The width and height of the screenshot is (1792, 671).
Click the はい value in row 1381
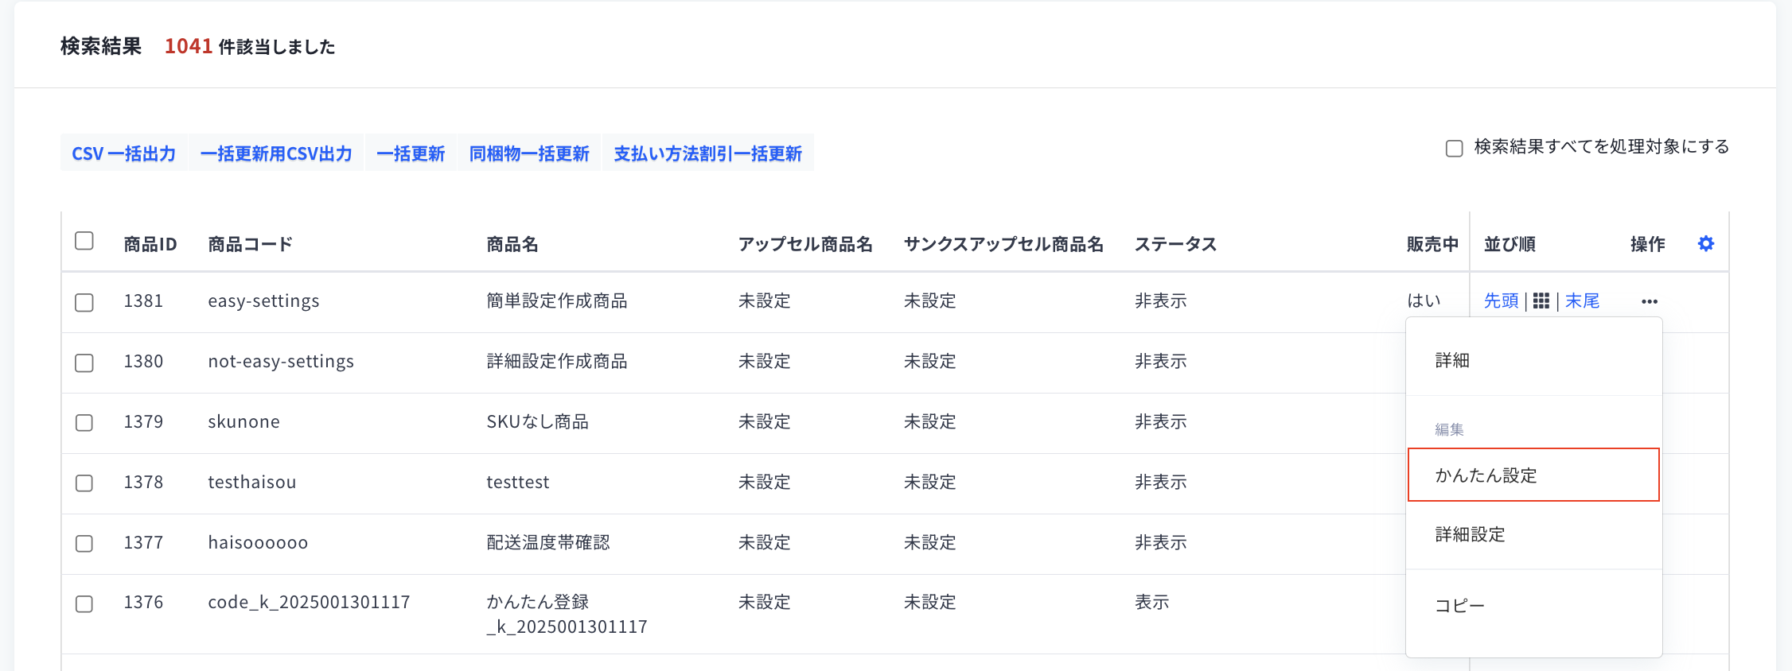(x=1424, y=301)
